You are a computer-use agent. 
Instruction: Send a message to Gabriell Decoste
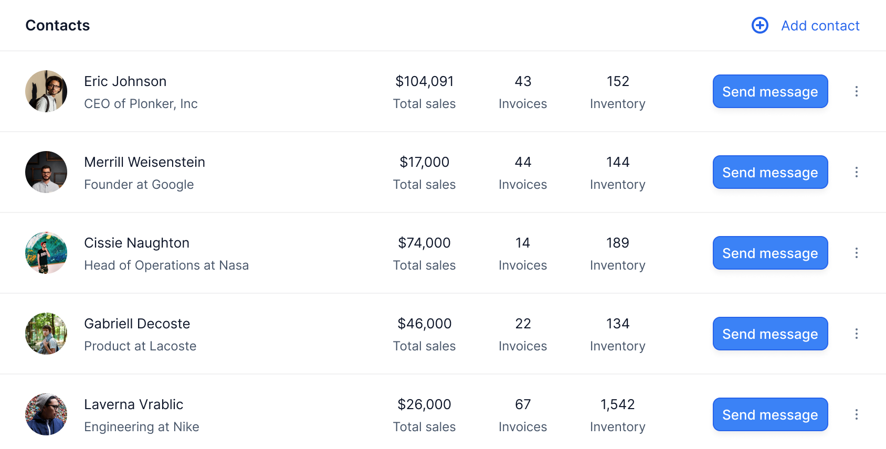(x=770, y=334)
